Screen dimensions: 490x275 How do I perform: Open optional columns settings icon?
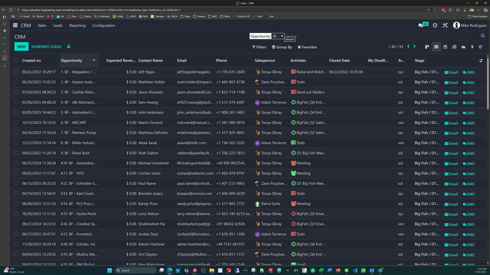[481, 61]
